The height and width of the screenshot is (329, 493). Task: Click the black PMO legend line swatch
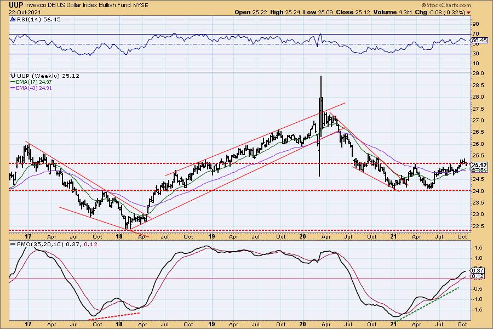[x=13, y=245]
